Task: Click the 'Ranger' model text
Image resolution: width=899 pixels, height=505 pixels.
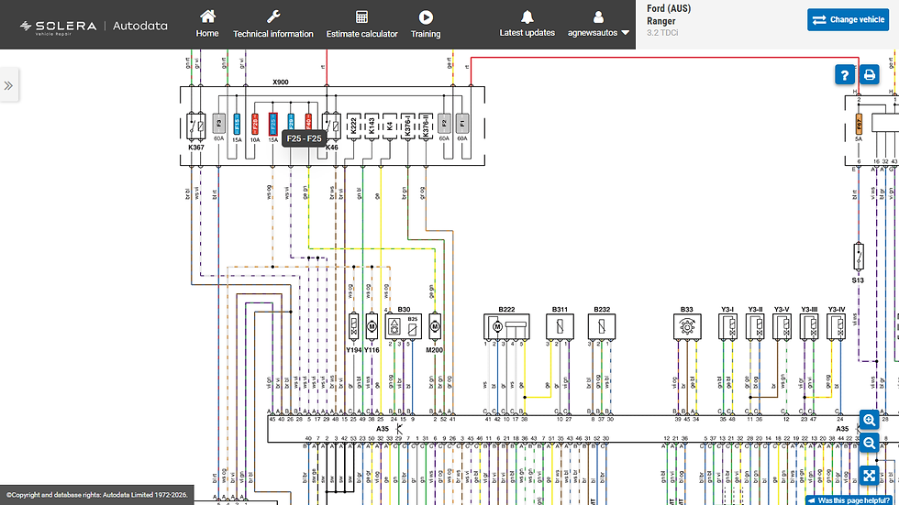Action: coord(661,20)
